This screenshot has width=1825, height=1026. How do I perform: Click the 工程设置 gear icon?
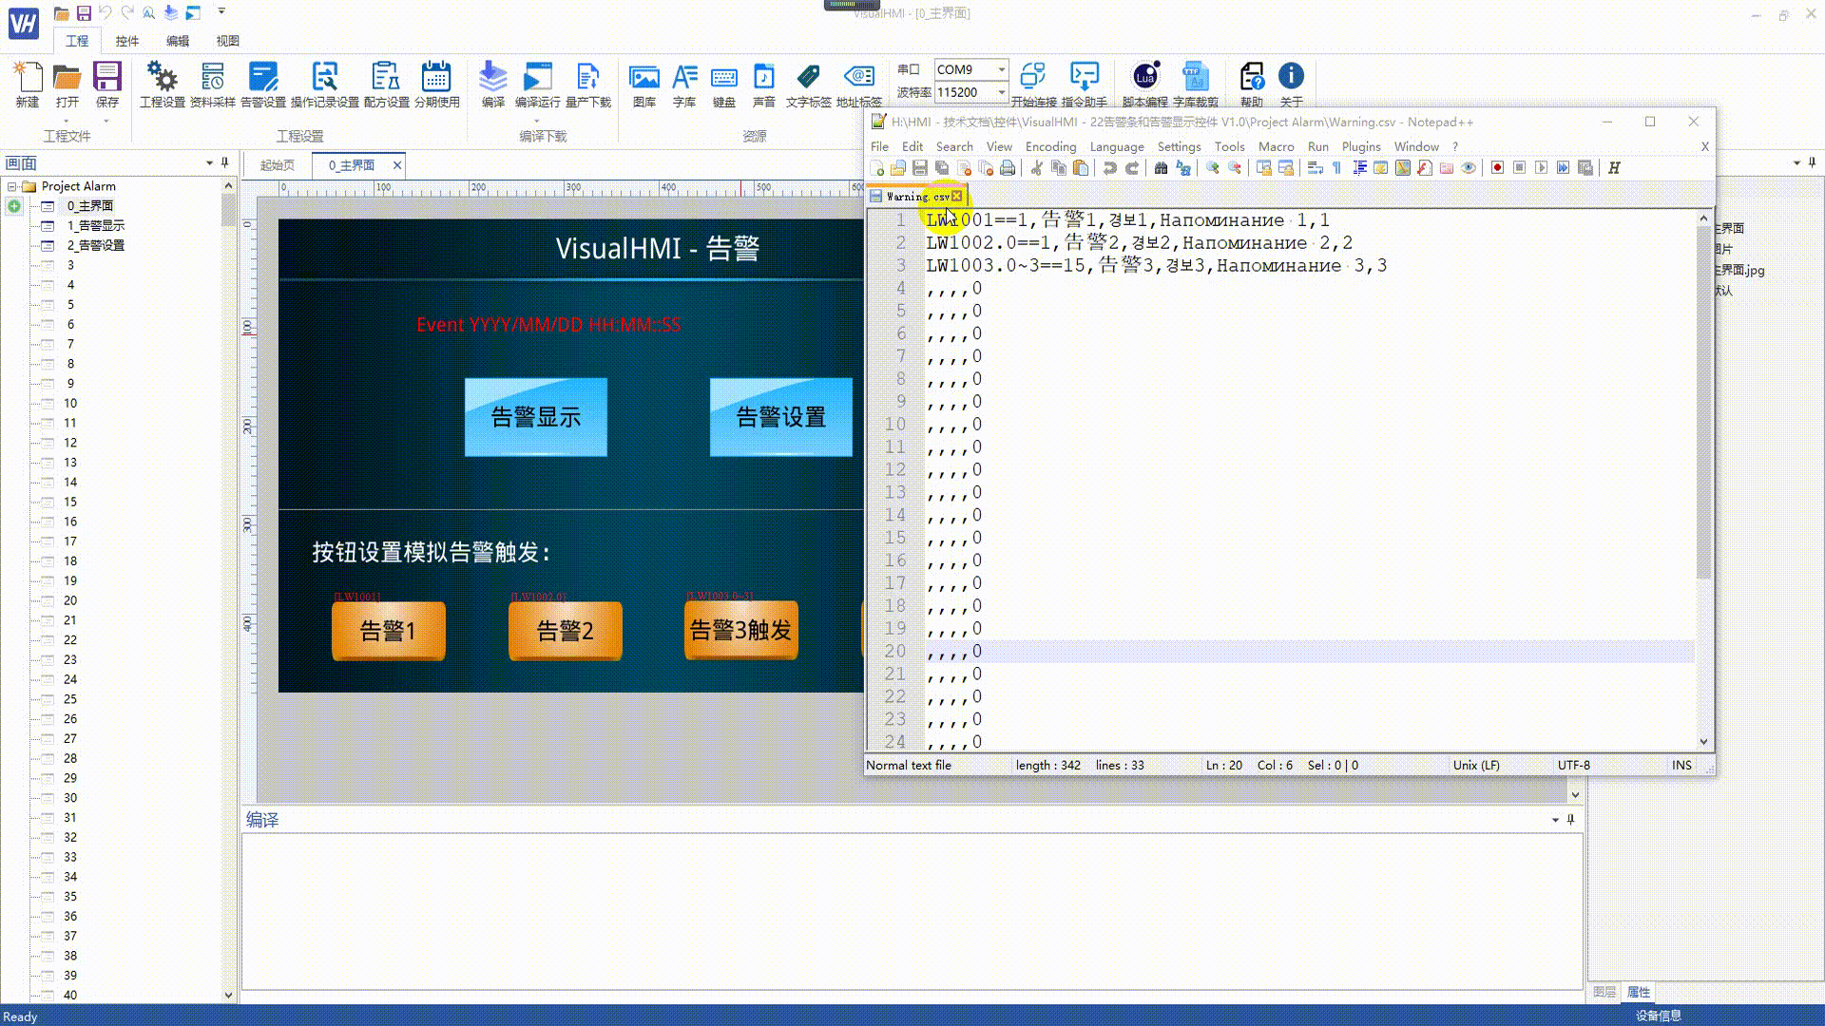[162, 78]
